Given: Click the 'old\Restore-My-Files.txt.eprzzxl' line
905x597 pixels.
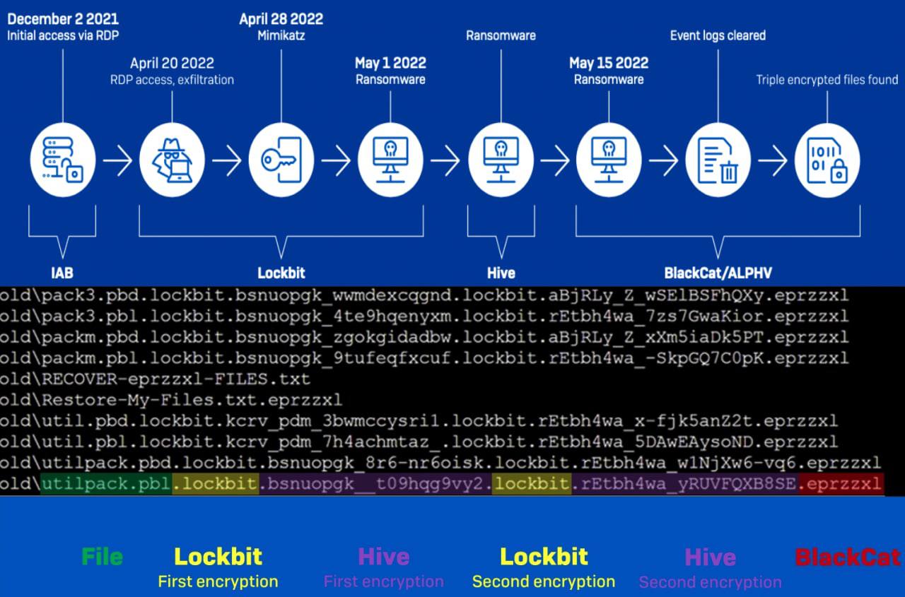Looking at the screenshot, I should (171, 400).
